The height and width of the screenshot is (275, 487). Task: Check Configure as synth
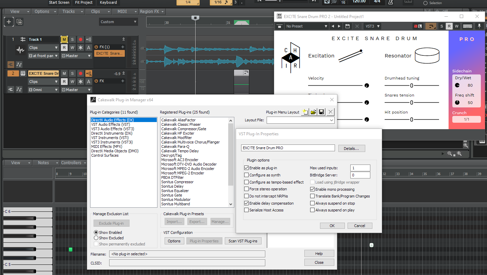tap(247, 175)
